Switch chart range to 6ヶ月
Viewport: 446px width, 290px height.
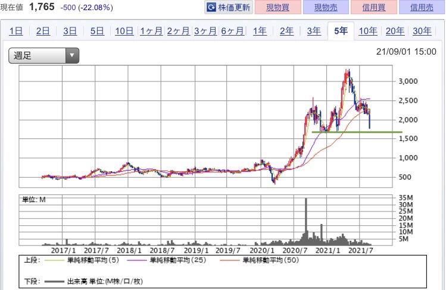click(233, 31)
